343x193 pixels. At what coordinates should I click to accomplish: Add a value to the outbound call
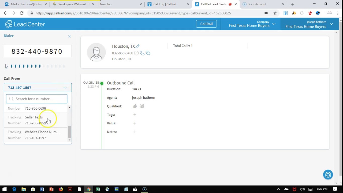135,123
